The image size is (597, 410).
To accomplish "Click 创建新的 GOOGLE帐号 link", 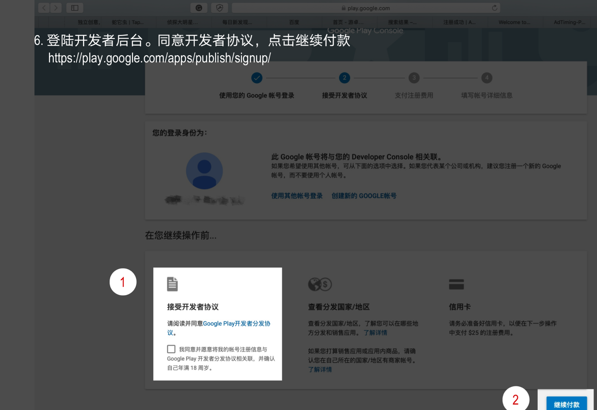I will pos(364,196).
